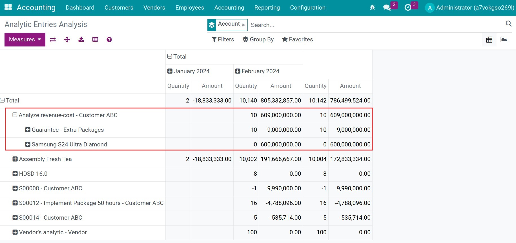This screenshot has width=516, height=243.
Task: Click the -4,788,096.00 February amount cell
Action: [x=281, y=203]
